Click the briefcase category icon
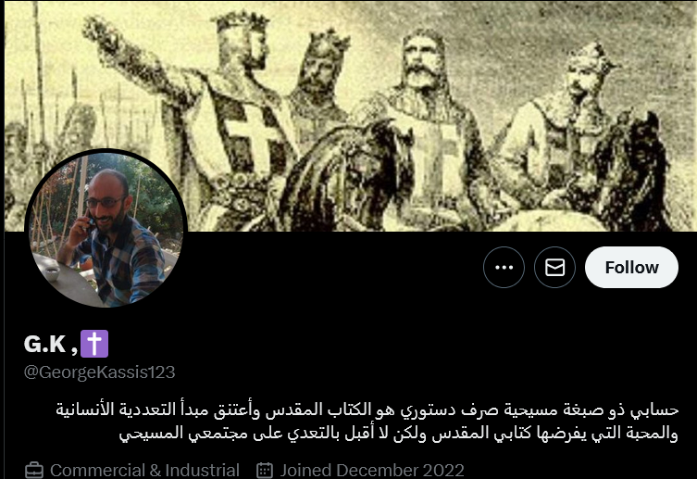This screenshot has width=697, height=479. coord(34,471)
